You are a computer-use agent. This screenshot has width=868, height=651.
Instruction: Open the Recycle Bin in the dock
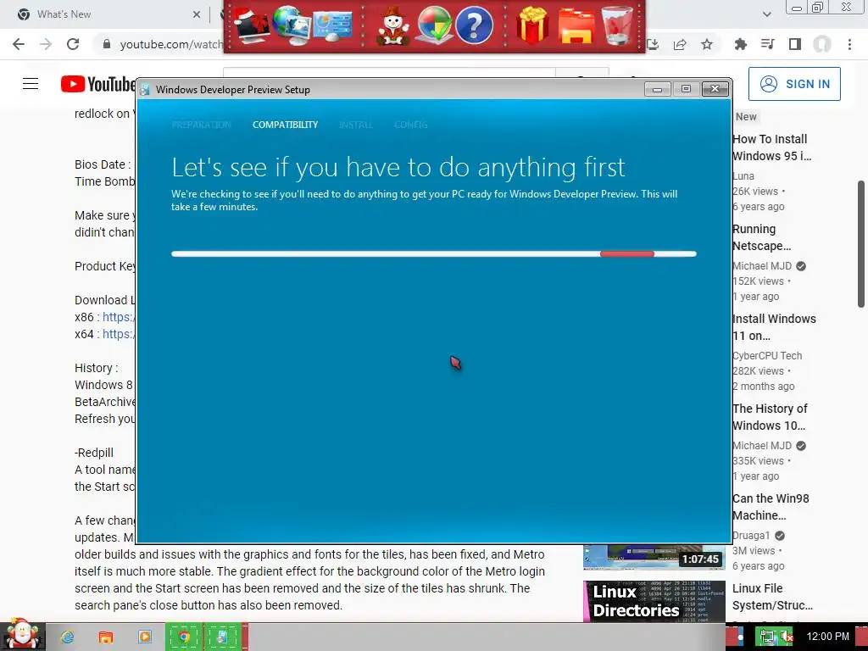(x=617, y=25)
